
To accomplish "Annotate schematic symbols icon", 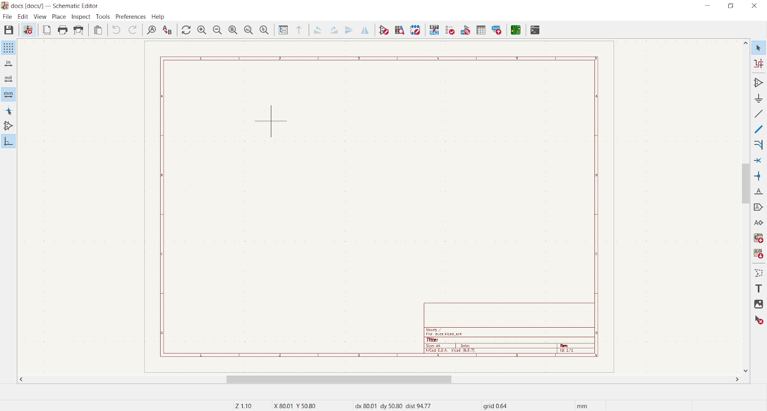I will 434,30.
